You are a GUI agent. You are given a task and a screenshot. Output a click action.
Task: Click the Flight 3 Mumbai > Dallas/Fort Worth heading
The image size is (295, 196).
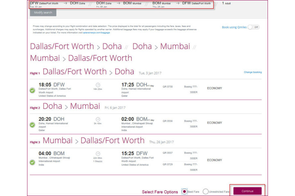[x=94, y=140]
